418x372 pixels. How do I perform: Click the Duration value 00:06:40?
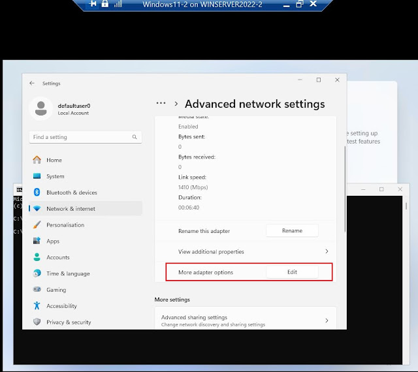pyautogui.click(x=189, y=208)
